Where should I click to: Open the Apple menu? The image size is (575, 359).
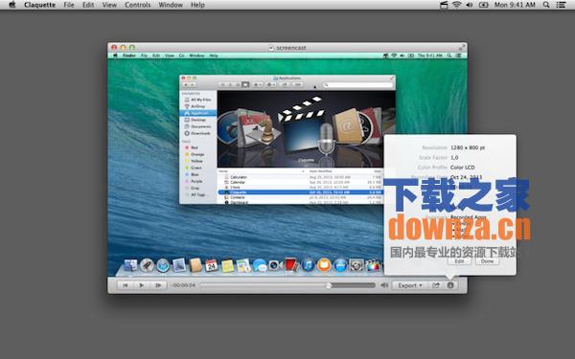[12, 5]
